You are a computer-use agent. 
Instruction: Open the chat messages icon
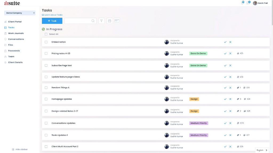pos(248,3)
